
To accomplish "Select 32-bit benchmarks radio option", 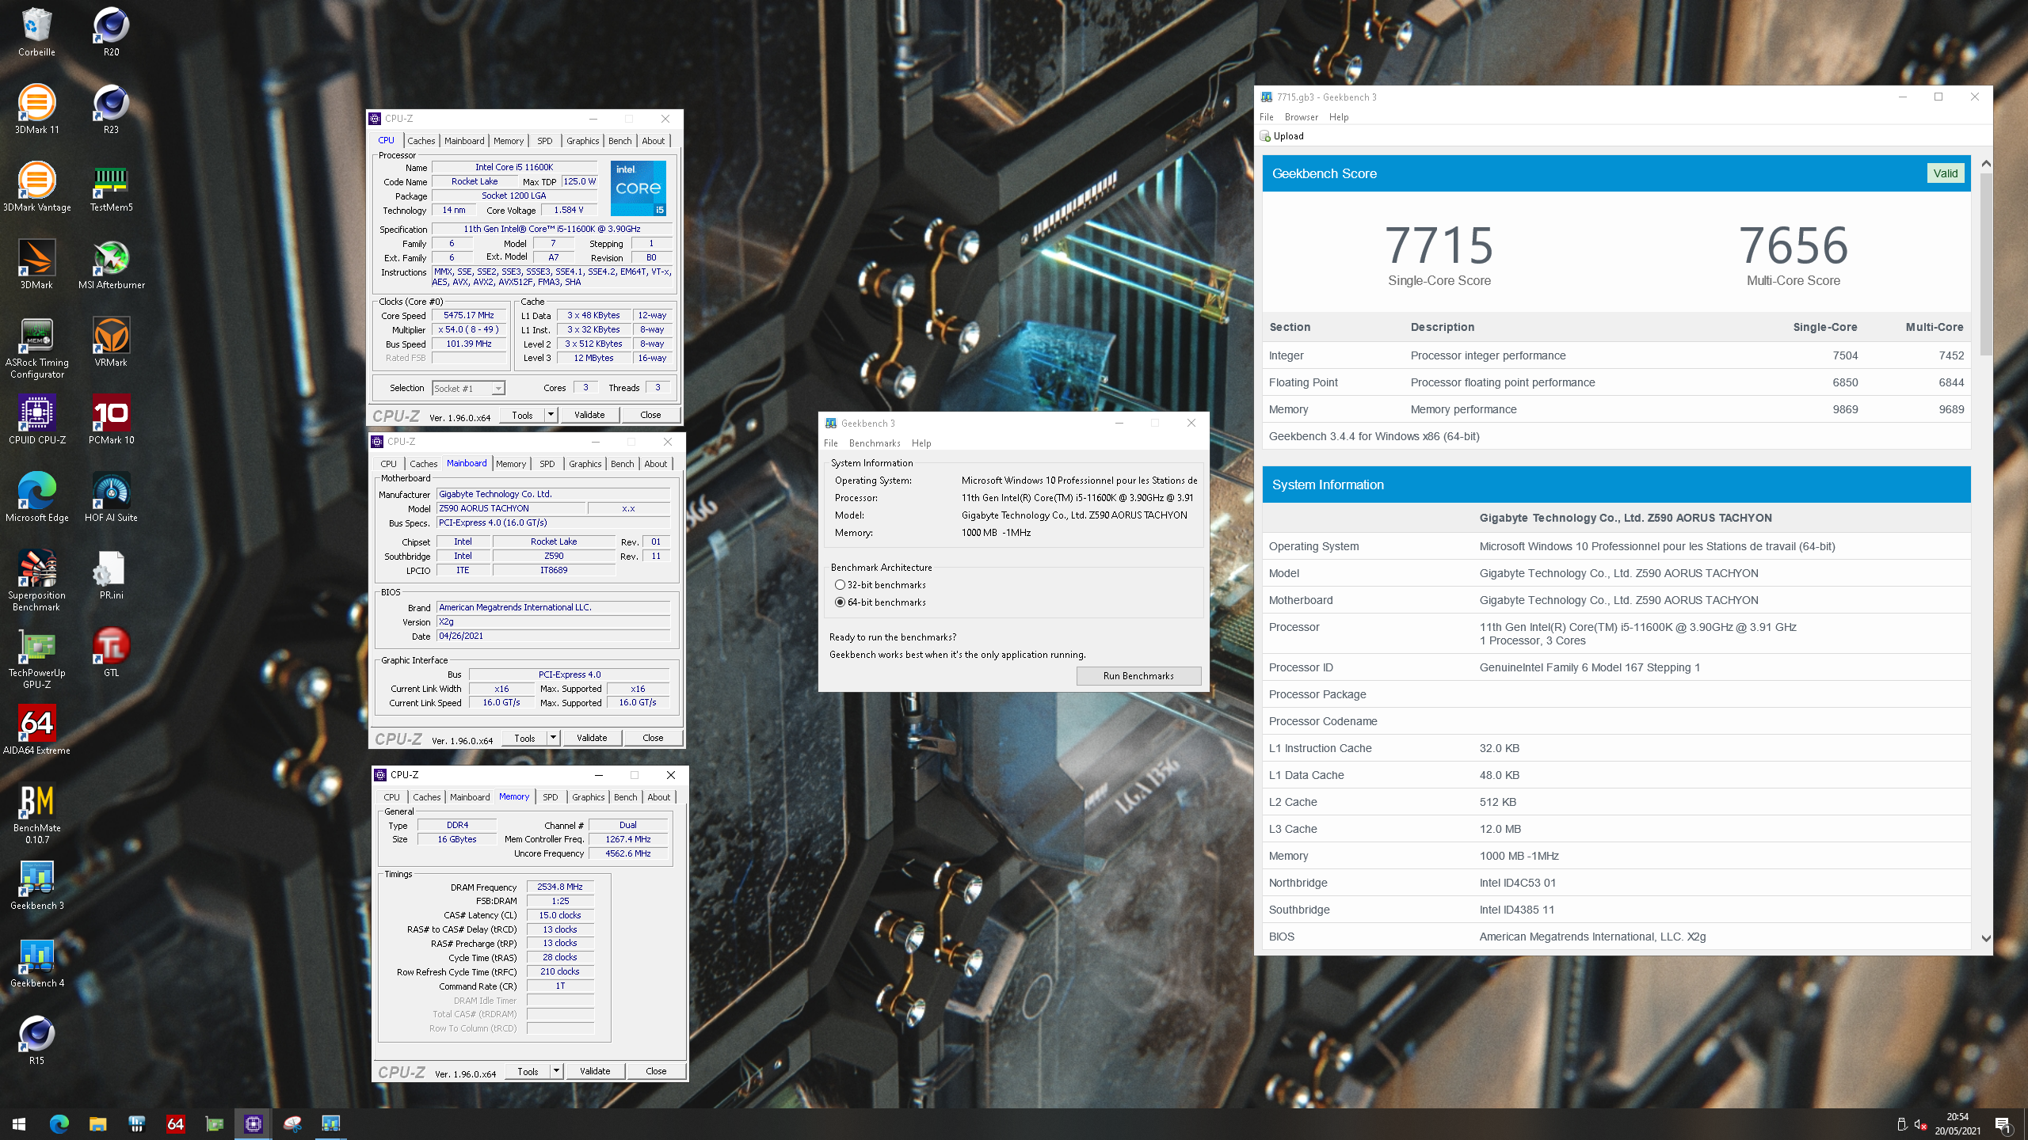I will point(840,585).
